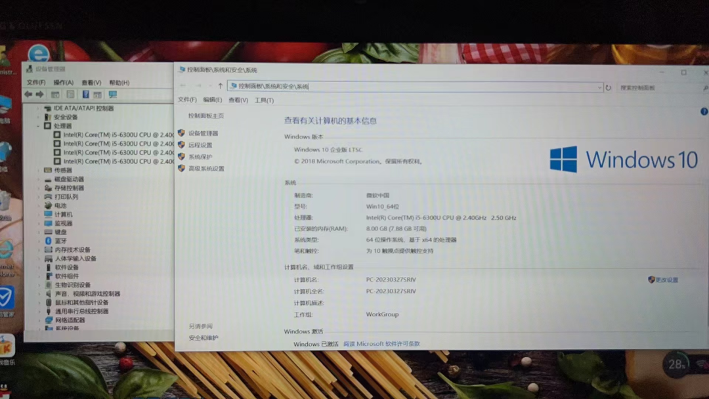The image size is (709, 399).
Task: Expand the 软件设备 node
Action: coord(39,268)
